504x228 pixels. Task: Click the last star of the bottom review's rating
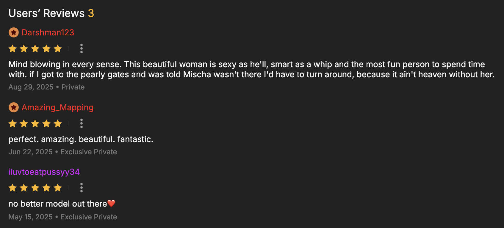click(x=58, y=188)
